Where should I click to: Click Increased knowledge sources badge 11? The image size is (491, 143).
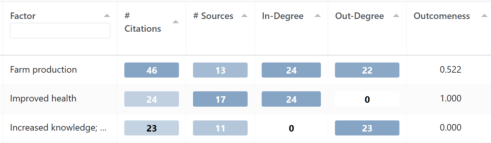220,128
